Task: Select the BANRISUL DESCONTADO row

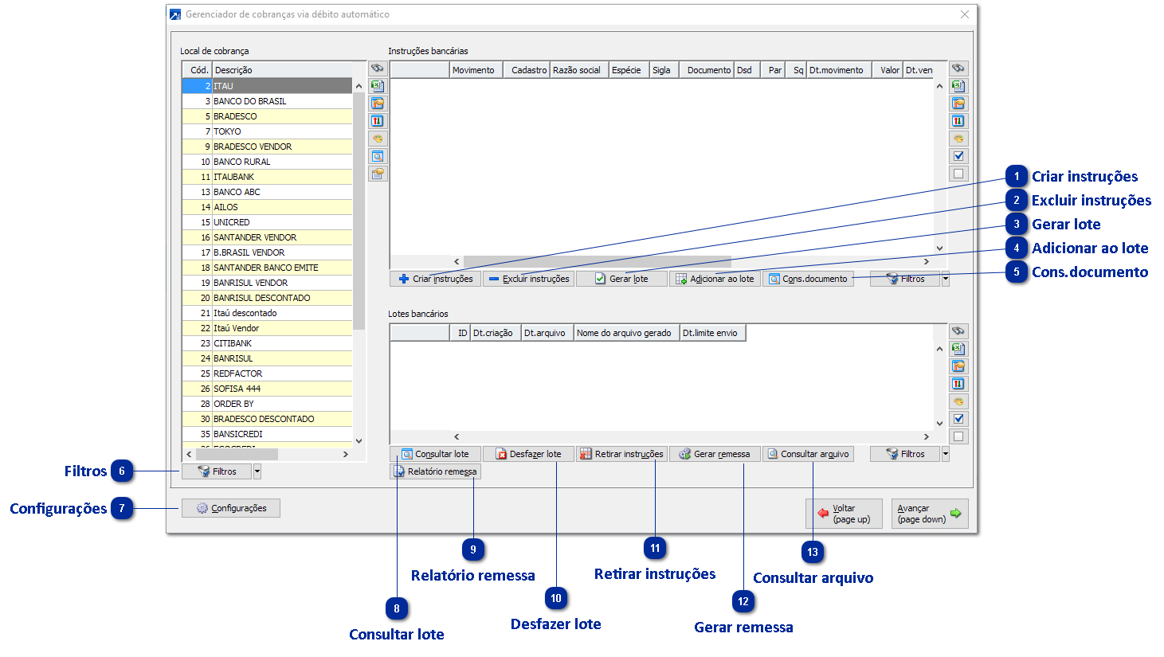Action: click(267, 298)
